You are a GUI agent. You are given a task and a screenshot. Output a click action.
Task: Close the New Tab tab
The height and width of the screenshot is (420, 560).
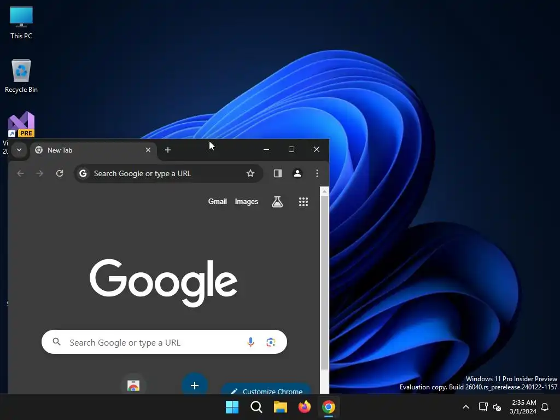[x=148, y=150]
